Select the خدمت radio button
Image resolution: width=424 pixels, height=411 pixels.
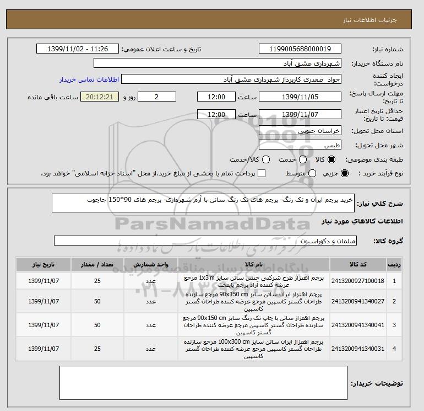(303, 159)
